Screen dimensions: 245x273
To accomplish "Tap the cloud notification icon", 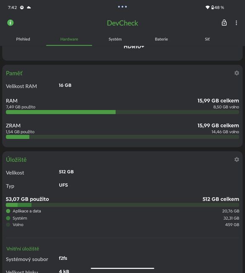I will pos(29,8).
